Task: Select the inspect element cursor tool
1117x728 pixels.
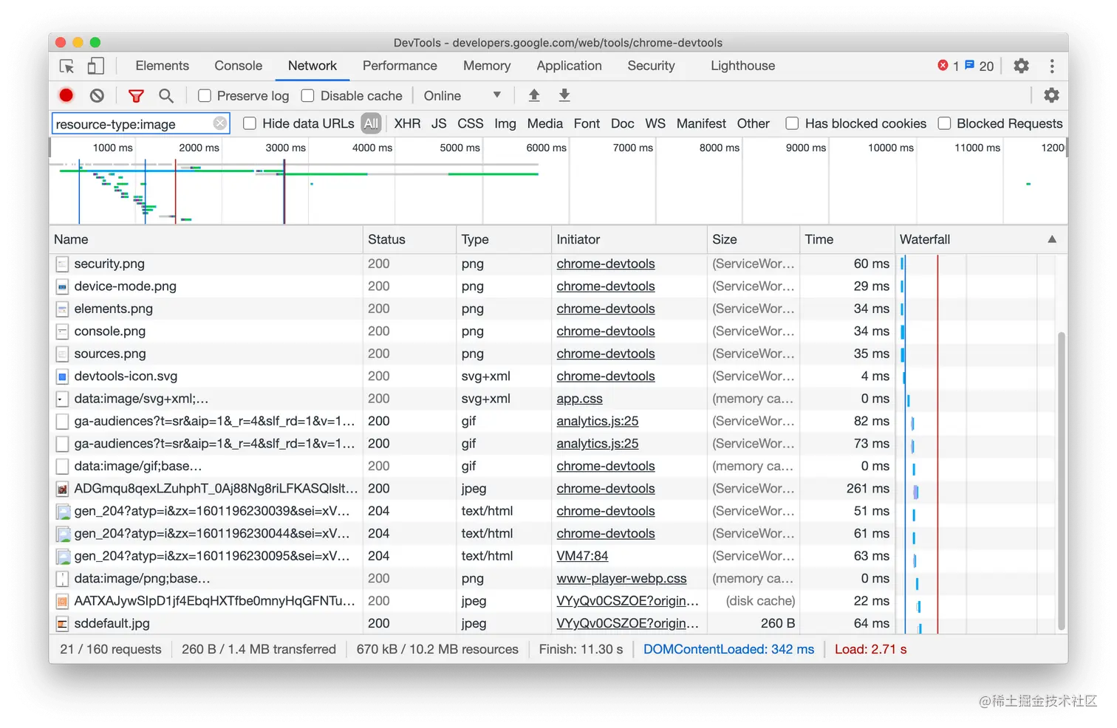Action: coord(66,66)
